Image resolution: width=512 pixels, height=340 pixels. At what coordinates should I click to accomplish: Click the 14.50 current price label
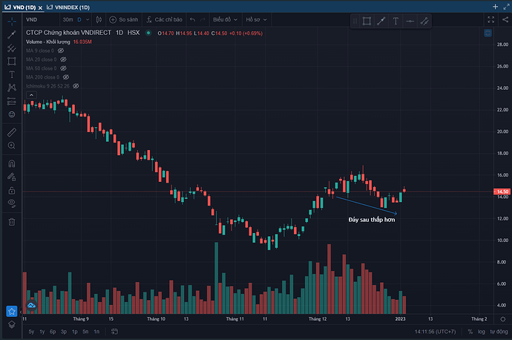[x=502, y=192]
